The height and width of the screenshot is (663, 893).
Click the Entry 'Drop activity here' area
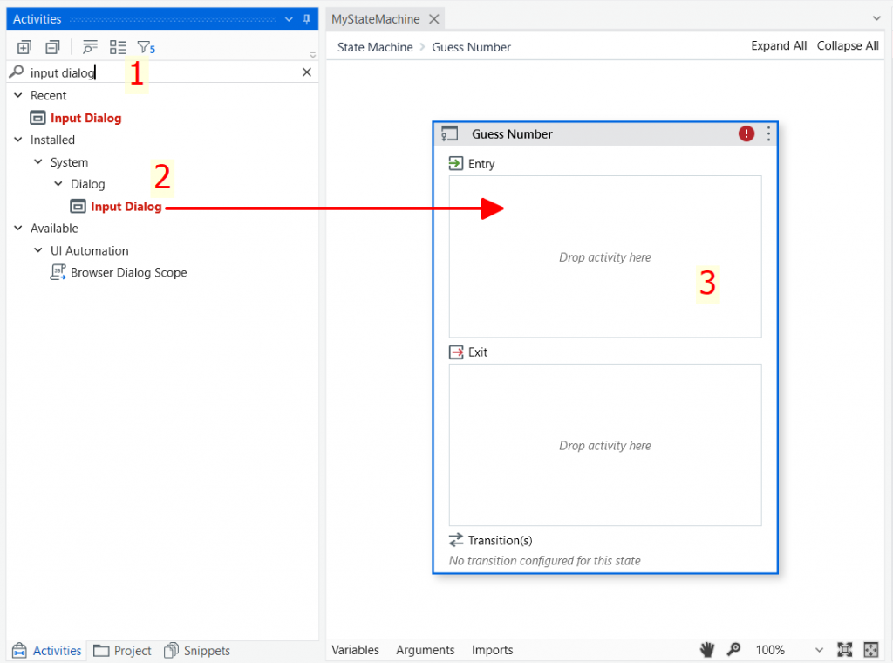click(x=605, y=256)
